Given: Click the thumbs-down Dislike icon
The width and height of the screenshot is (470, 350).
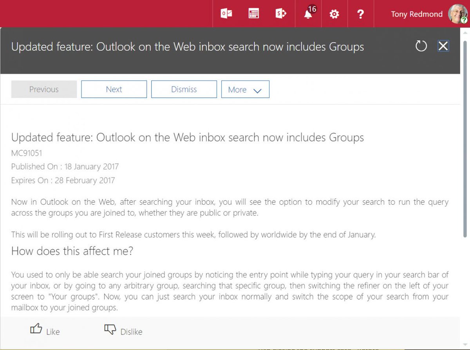Looking at the screenshot, I should (110, 330).
